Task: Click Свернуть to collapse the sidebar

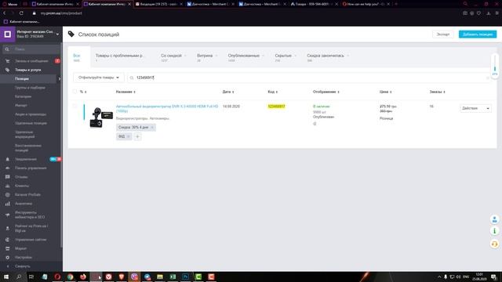Action: [23, 266]
